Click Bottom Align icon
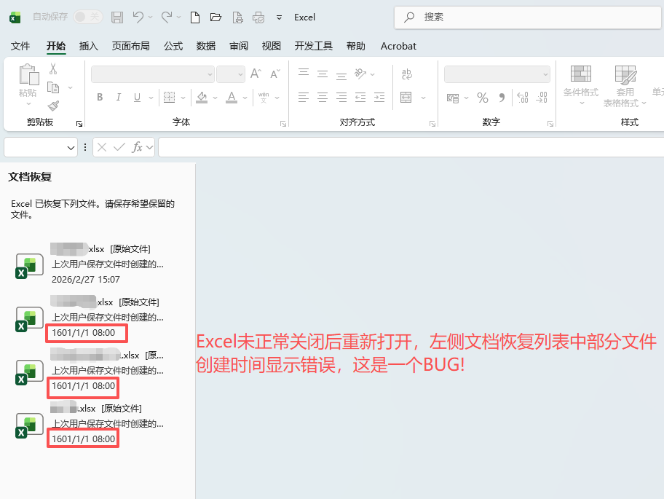This screenshot has height=499, width=664. (341, 76)
